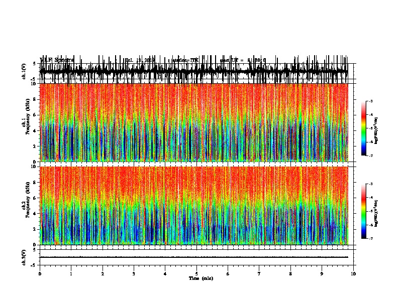Click the '3' tick on the time axis

pyautogui.click(x=134, y=274)
